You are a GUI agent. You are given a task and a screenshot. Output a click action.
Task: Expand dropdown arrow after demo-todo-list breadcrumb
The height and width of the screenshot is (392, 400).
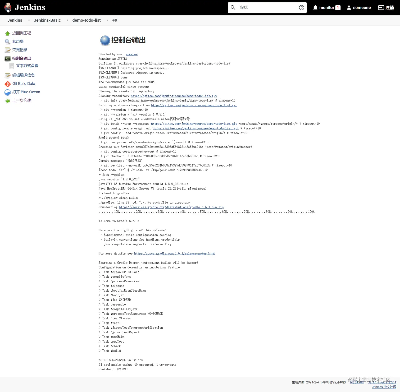107,20
